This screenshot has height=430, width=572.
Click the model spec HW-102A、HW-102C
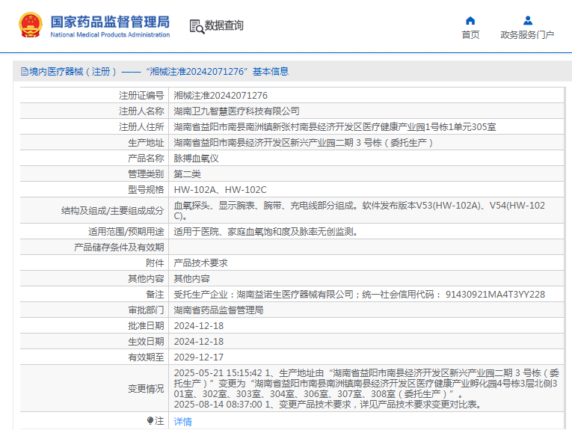tap(220, 190)
